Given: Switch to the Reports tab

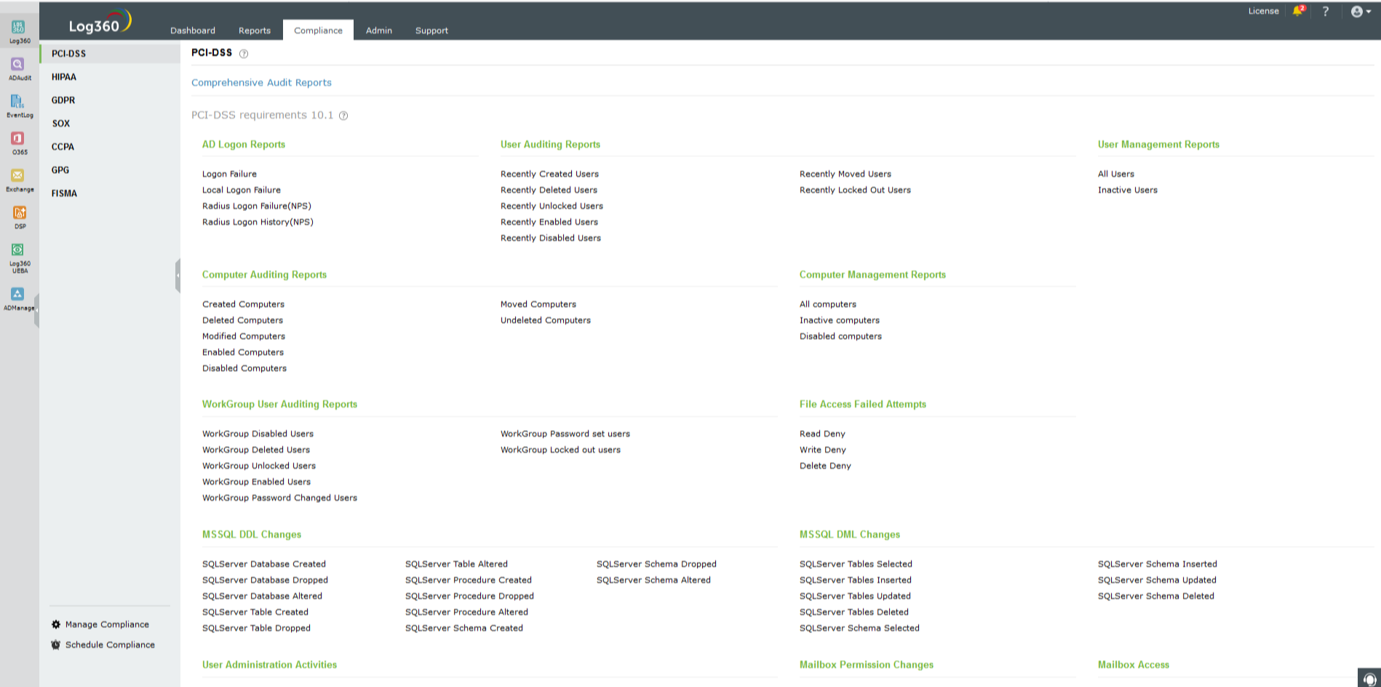Looking at the screenshot, I should click(254, 31).
